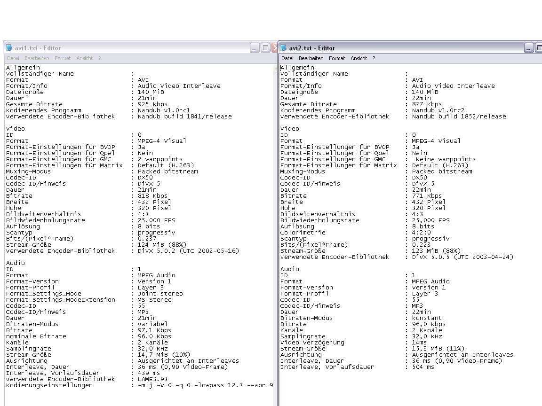The image size is (542, 406).
Task: Open the Ansicht menu in avi2.txt
Action: [x=359, y=58]
